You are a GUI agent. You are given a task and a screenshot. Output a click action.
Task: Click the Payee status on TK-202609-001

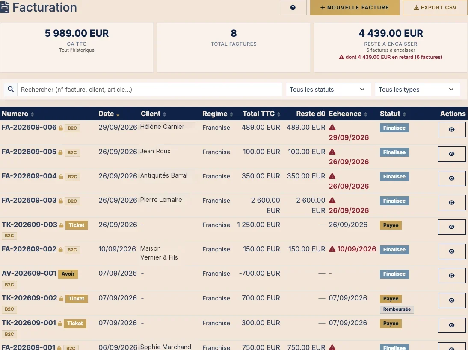[x=391, y=324]
